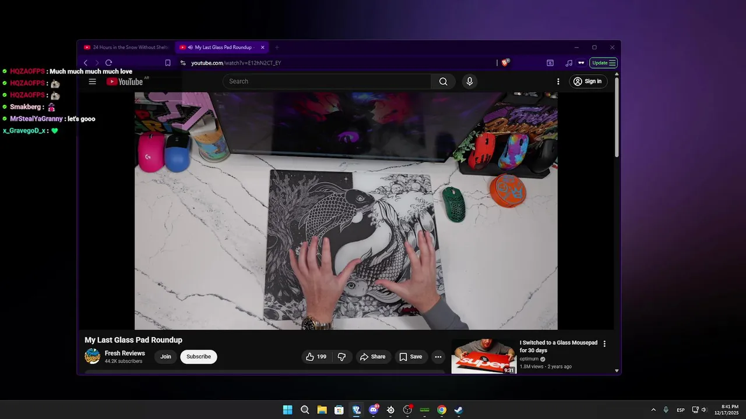Viewport: 746px width, 419px height.
Task: Click the '1.8M views' text
Action: click(x=532, y=367)
